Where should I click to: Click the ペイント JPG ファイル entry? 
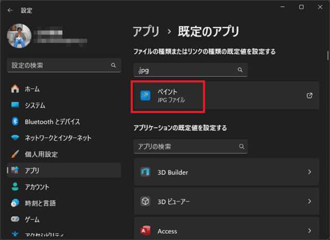tap(169, 95)
